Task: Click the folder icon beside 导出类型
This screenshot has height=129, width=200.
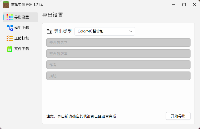Action: [x=49, y=31]
